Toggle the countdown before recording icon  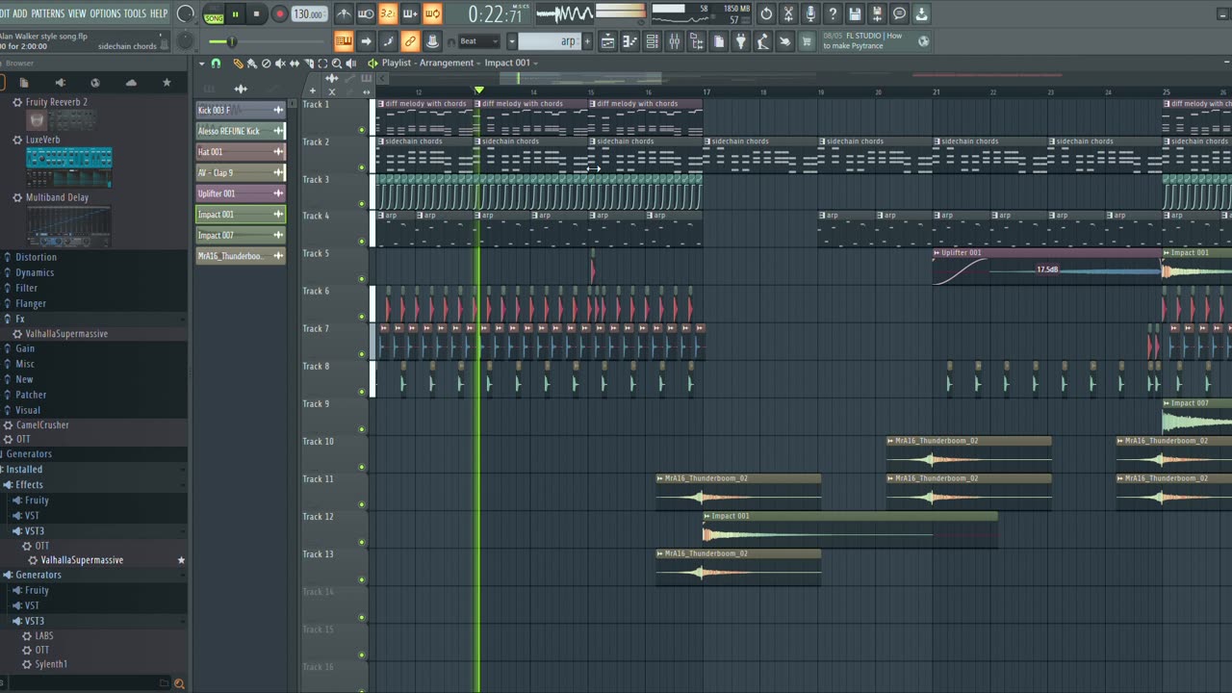[388, 13]
